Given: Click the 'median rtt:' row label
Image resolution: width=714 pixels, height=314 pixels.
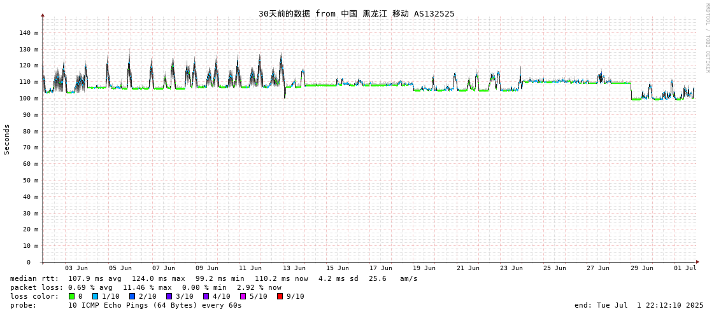Looking at the screenshot, I should (x=34, y=278).
